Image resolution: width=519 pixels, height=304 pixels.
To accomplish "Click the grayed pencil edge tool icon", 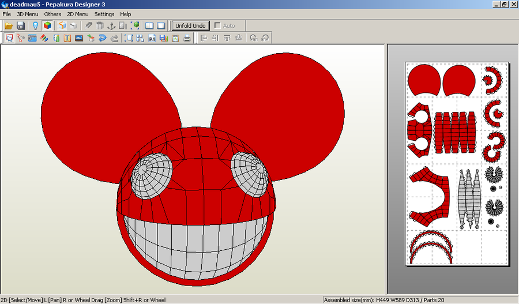I will pyautogui.click(x=88, y=25).
